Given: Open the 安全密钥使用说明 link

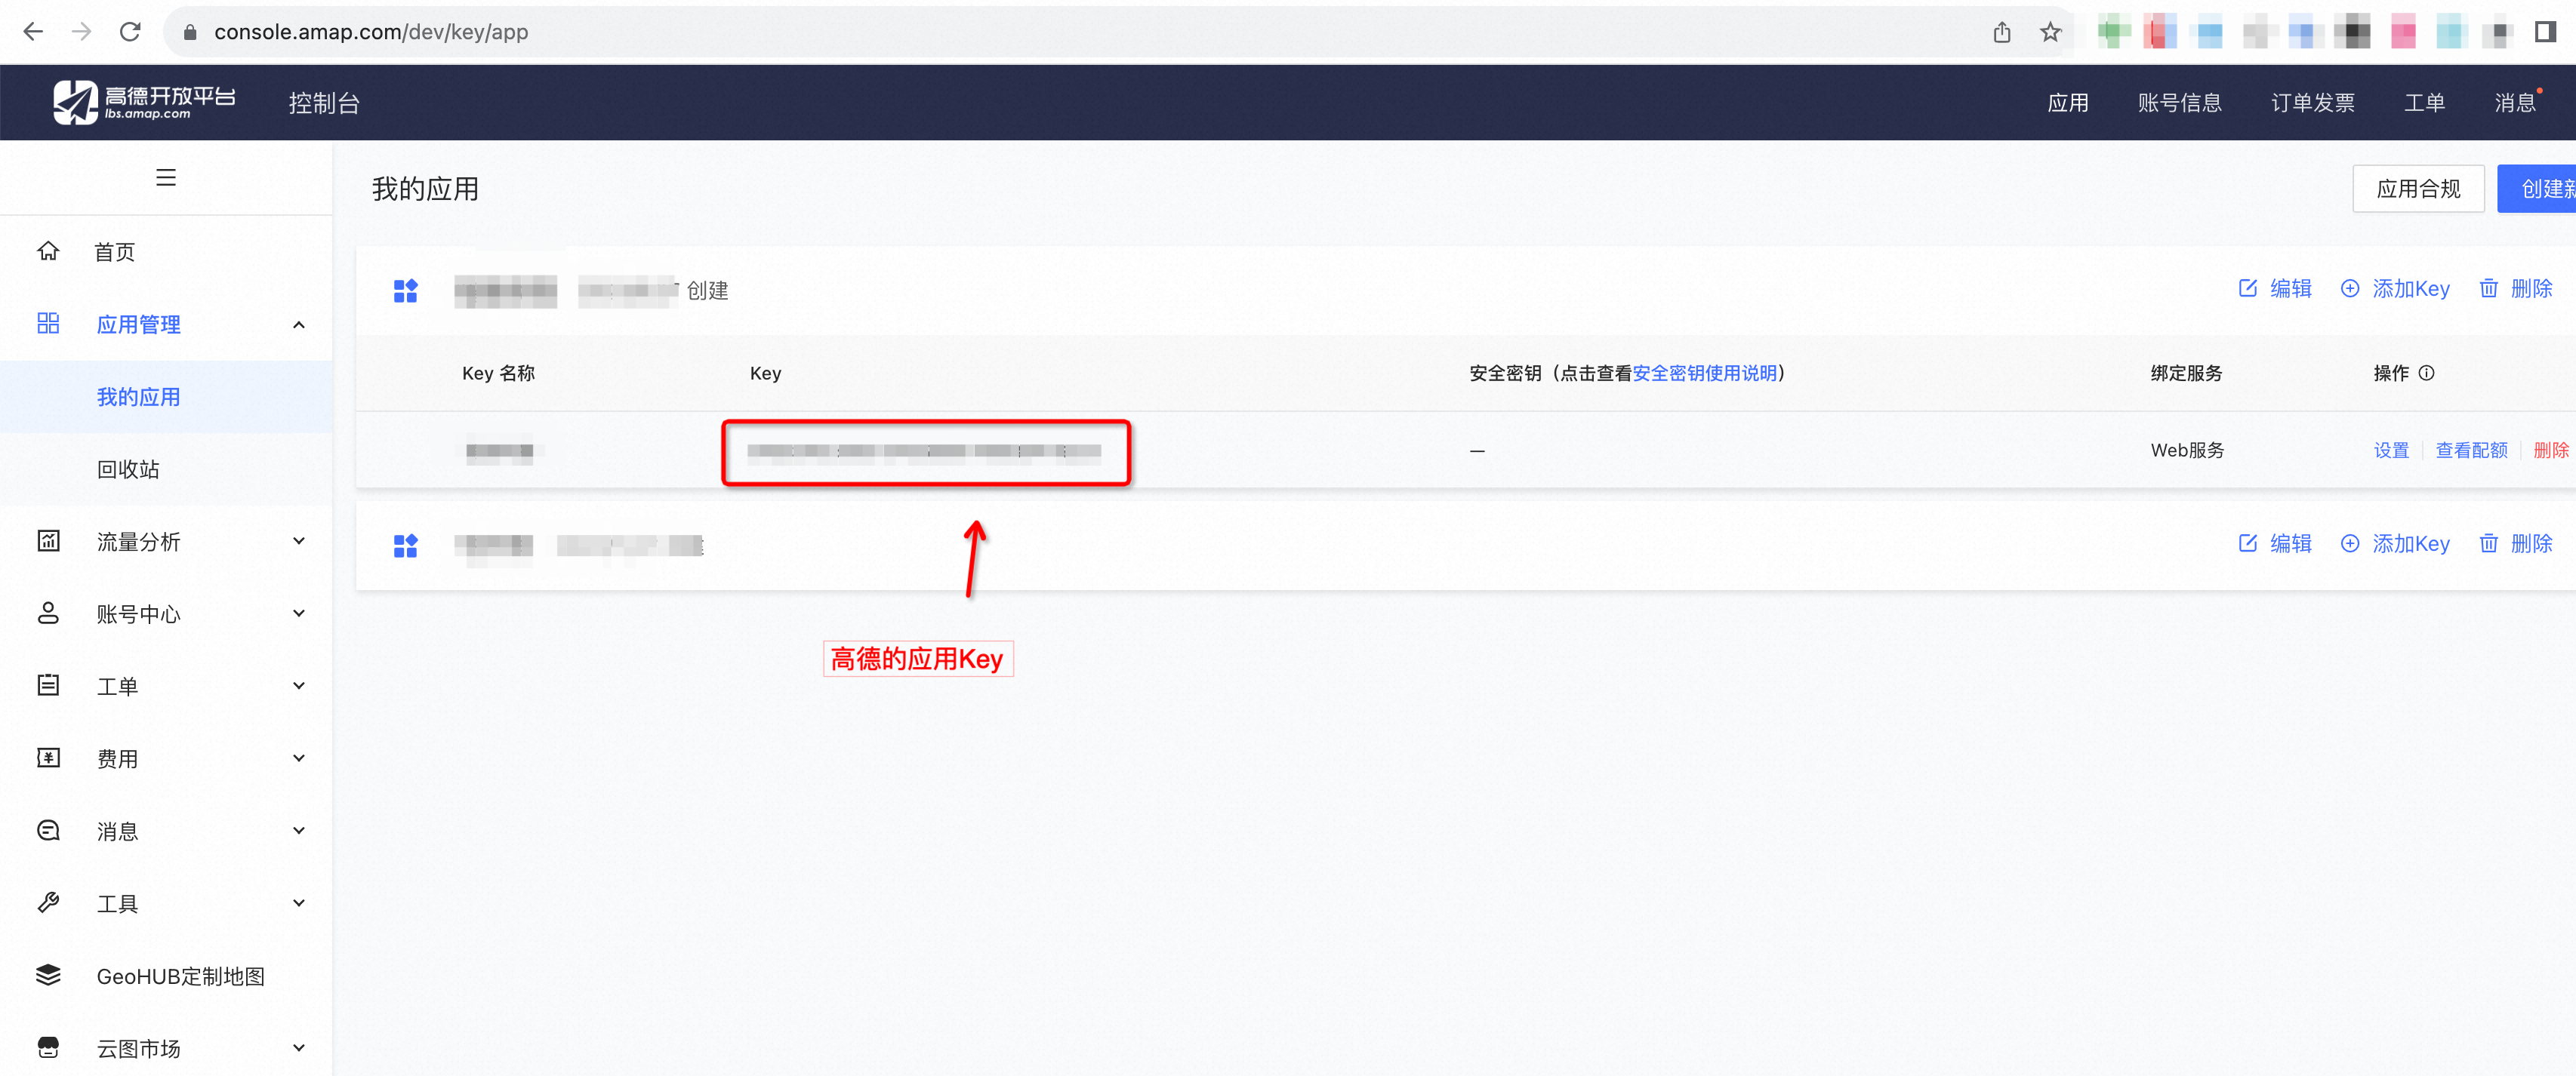Looking at the screenshot, I should tap(1704, 373).
